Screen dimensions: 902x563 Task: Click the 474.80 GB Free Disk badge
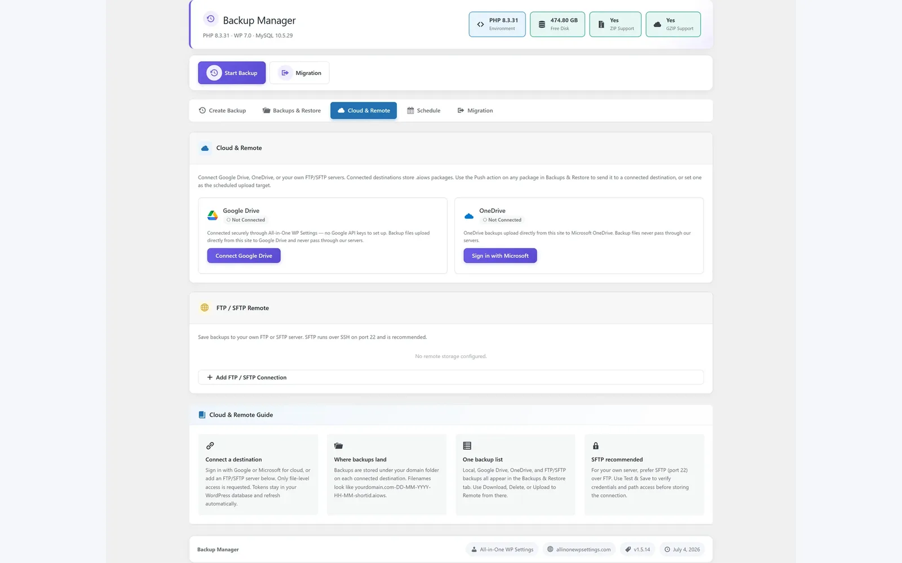click(558, 24)
